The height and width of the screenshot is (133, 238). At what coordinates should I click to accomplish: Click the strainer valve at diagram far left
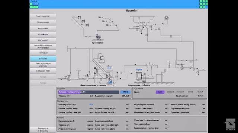click(69, 77)
